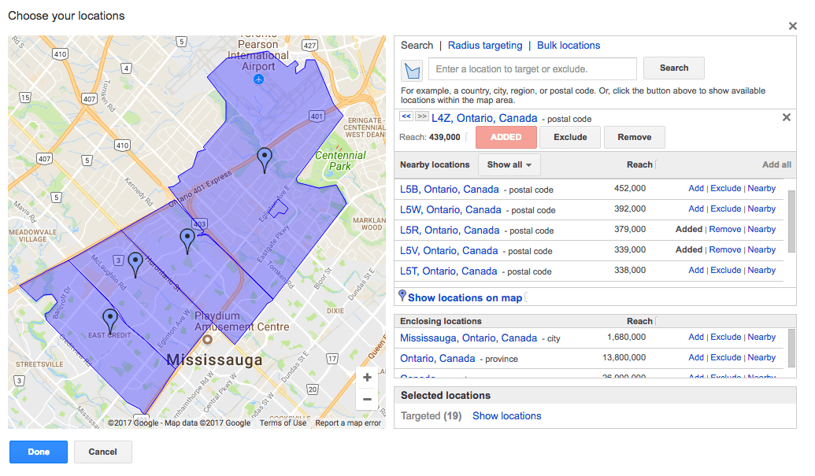Click the map pin near McLaughlin Rd

coord(135,264)
